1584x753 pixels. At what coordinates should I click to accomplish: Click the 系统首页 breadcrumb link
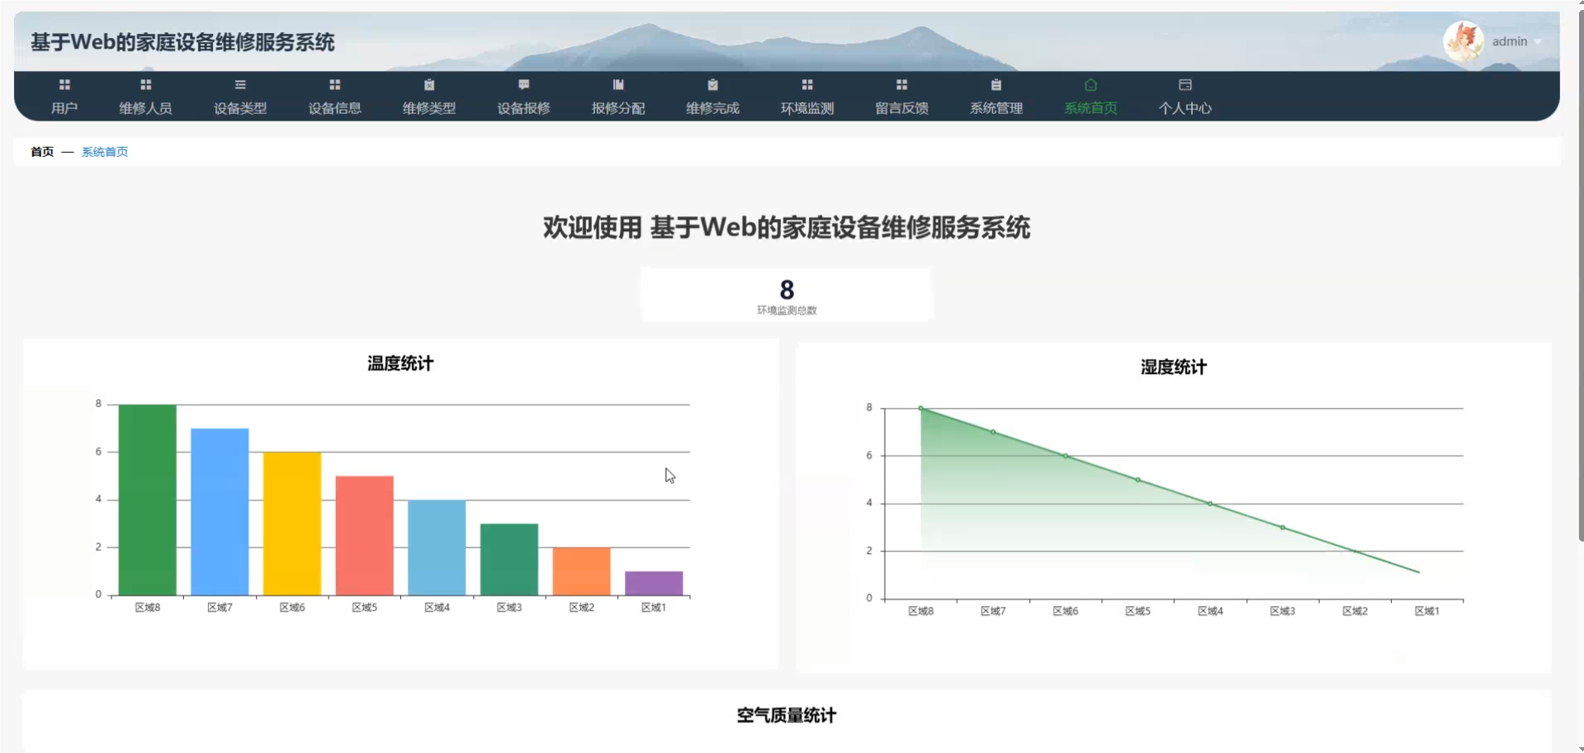pos(105,152)
